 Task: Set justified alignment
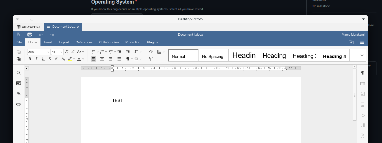pyautogui.click(x=119, y=59)
